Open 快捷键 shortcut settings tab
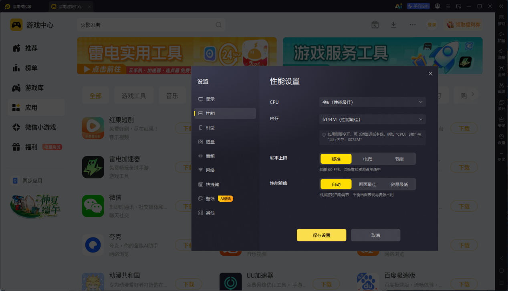 225,185
